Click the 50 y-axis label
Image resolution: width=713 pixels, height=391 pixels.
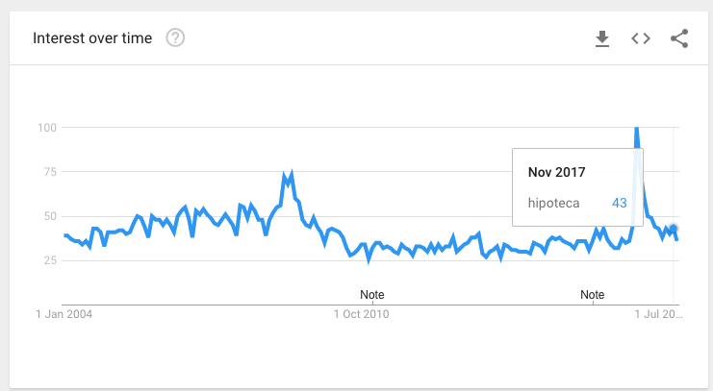pyautogui.click(x=50, y=216)
